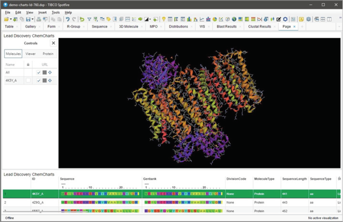Select the Protein controls tab
The height and width of the screenshot is (222, 343).
point(48,54)
